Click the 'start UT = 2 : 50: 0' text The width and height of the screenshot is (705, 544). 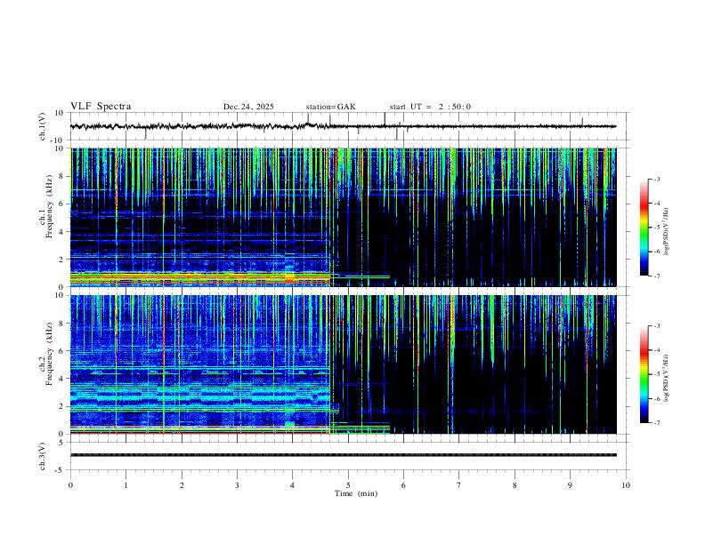(x=430, y=107)
